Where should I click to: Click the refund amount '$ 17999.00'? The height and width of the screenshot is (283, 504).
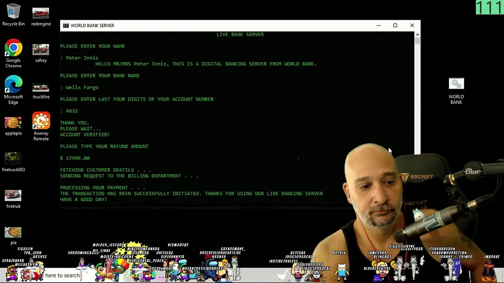75,158
